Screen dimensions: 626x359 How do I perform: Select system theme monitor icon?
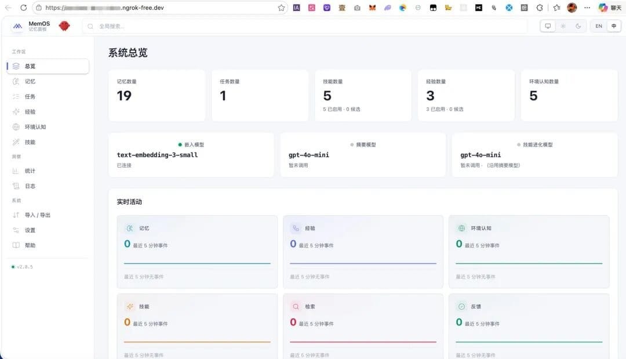pyautogui.click(x=548, y=26)
